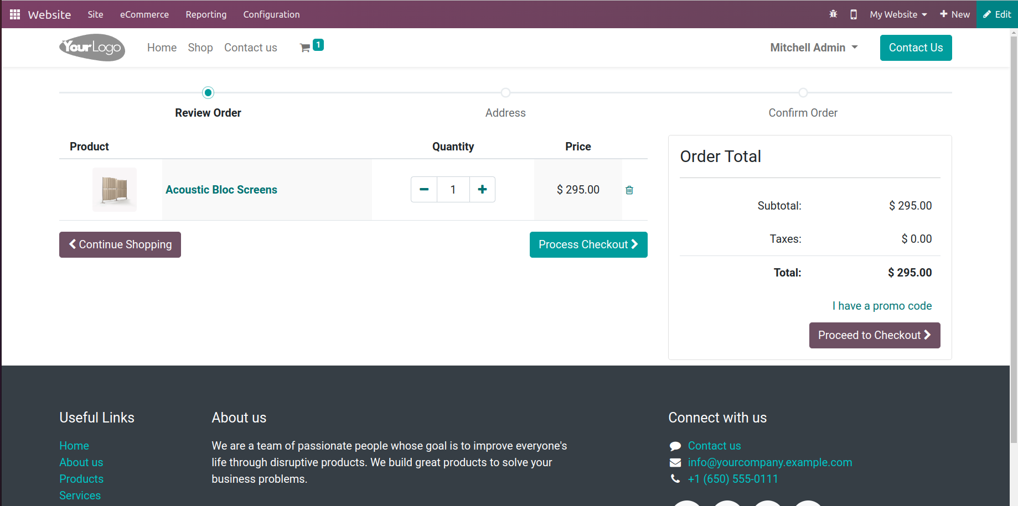Click the quantity input field

point(453,190)
